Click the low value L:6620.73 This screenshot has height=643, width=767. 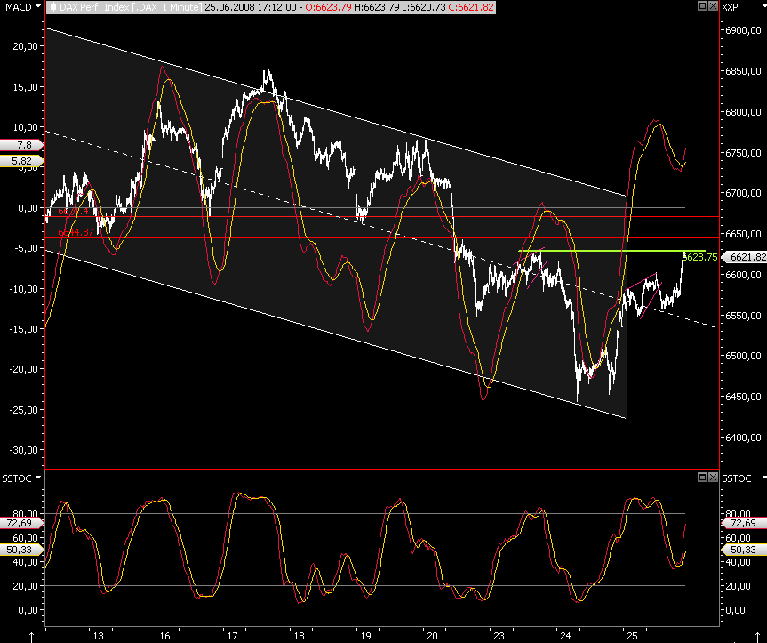click(x=423, y=7)
